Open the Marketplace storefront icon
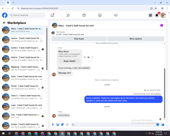This screenshot has height=136, width=170. pyautogui.click(x=100, y=15)
